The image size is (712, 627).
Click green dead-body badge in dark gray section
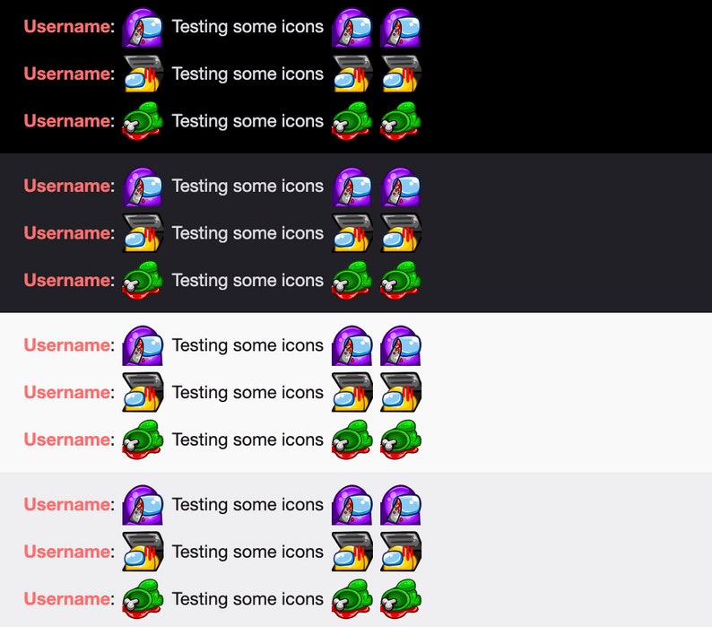(143, 281)
